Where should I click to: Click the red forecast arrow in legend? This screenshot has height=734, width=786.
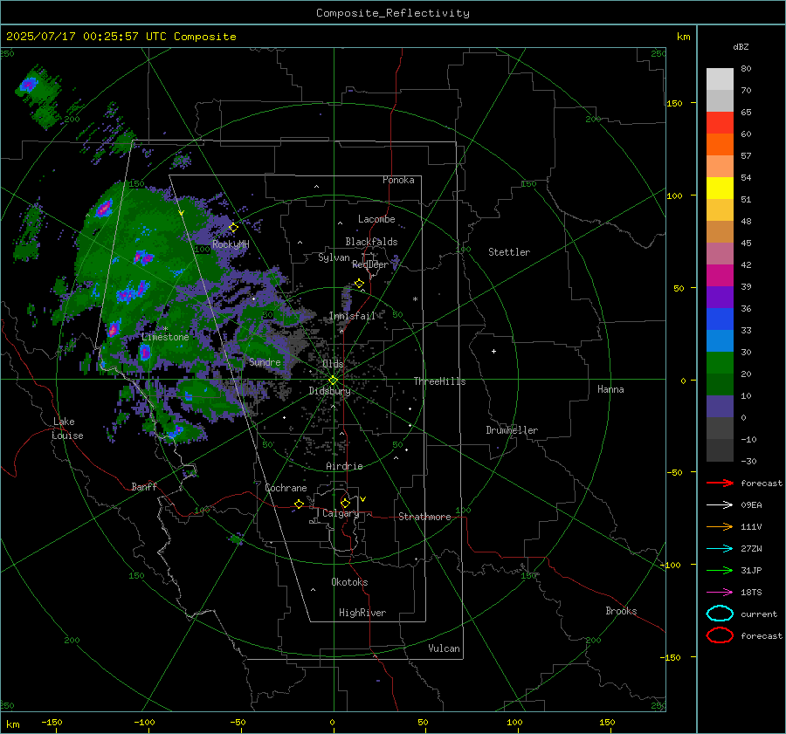720,483
